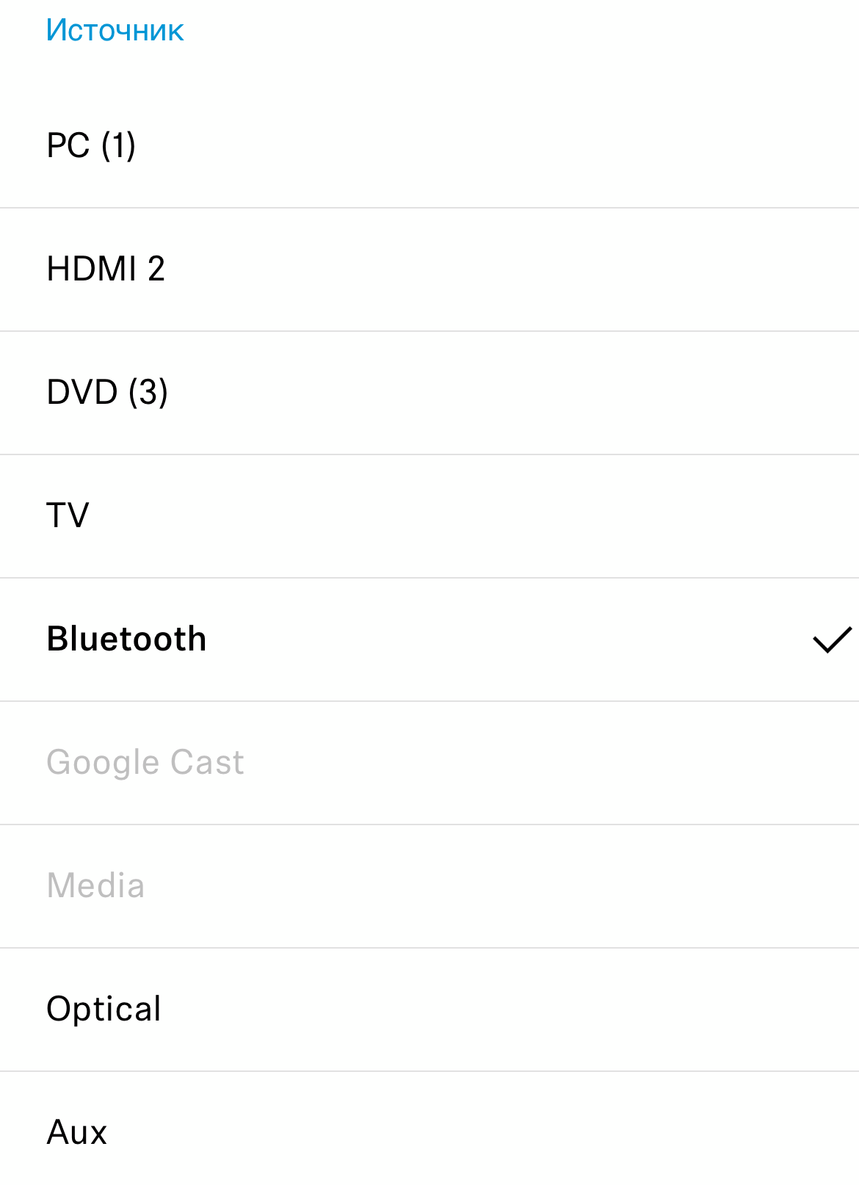Click the TV label text
This screenshot has height=1185, width=859.
(68, 515)
